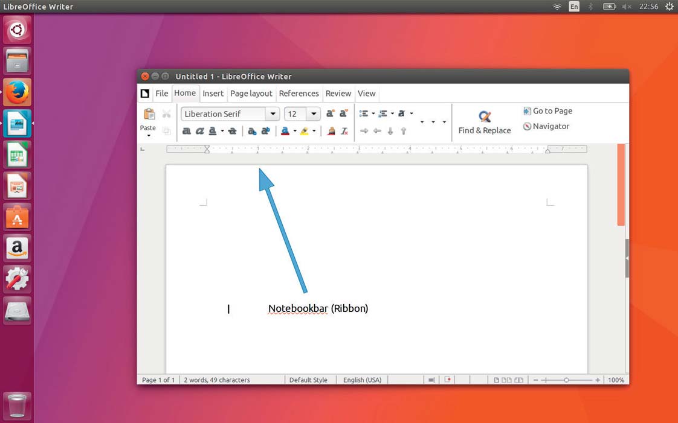Switch to the Insert tab
The height and width of the screenshot is (423, 678).
click(213, 94)
